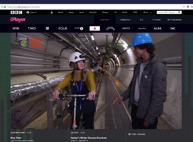Click the Sign in link
This screenshot has height=142, width=193.
(33, 12)
